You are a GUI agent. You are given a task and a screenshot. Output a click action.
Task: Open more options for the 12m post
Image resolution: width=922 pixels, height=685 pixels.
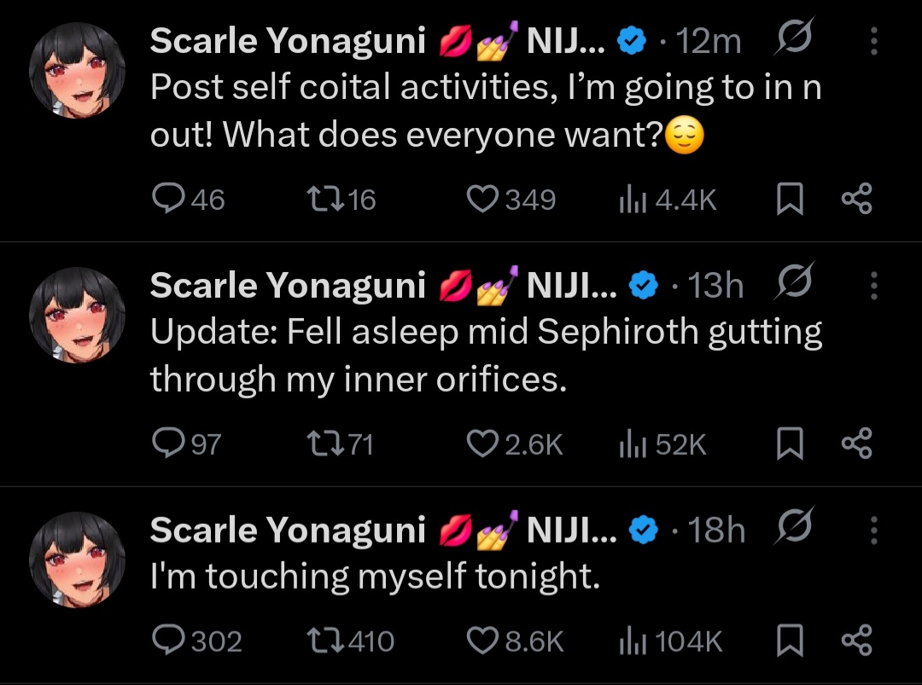click(873, 40)
